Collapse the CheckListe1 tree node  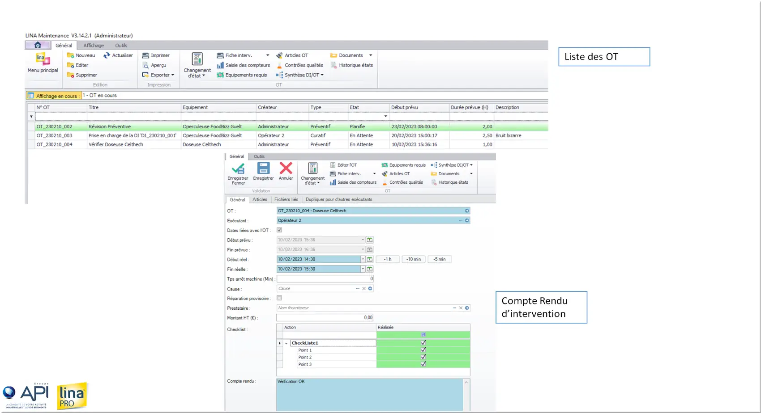pos(286,343)
